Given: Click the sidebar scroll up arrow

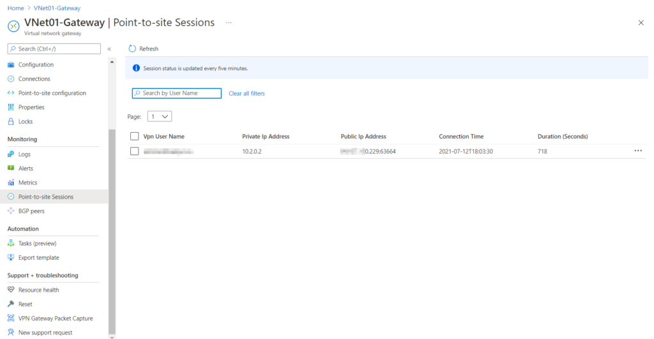Looking at the screenshot, I should [112, 62].
